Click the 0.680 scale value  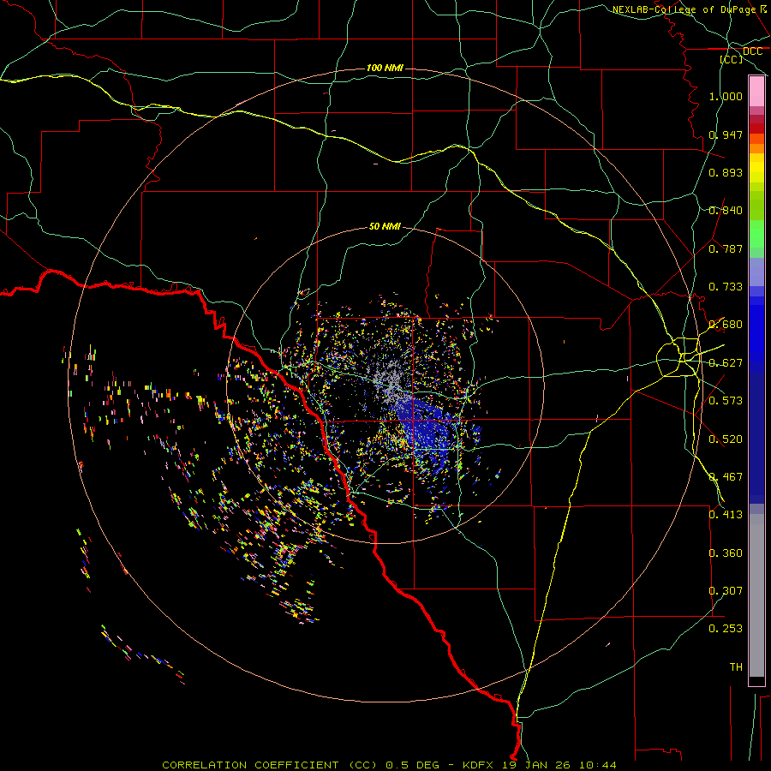pyautogui.click(x=726, y=325)
